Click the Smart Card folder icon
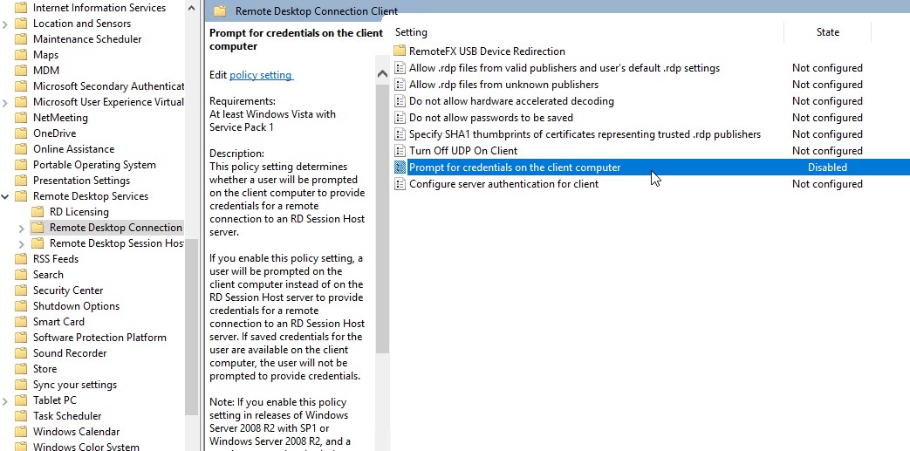The height and width of the screenshot is (451, 910). click(21, 322)
